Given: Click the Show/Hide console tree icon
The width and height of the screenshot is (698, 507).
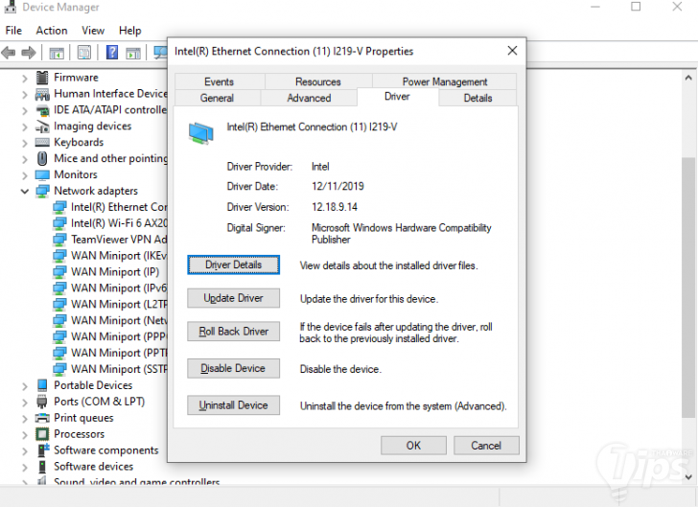Looking at the screenshot, I should pos(57,54).
